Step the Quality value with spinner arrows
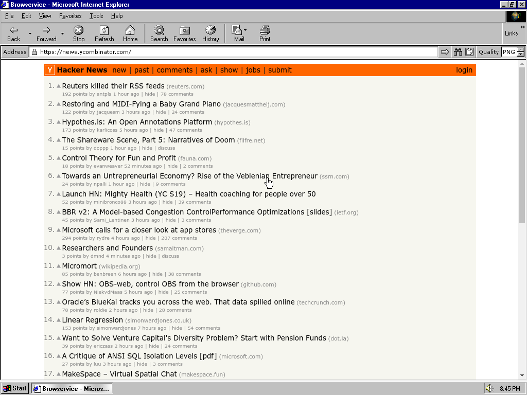This screenshot has width=527, height=395. [521, 52]
